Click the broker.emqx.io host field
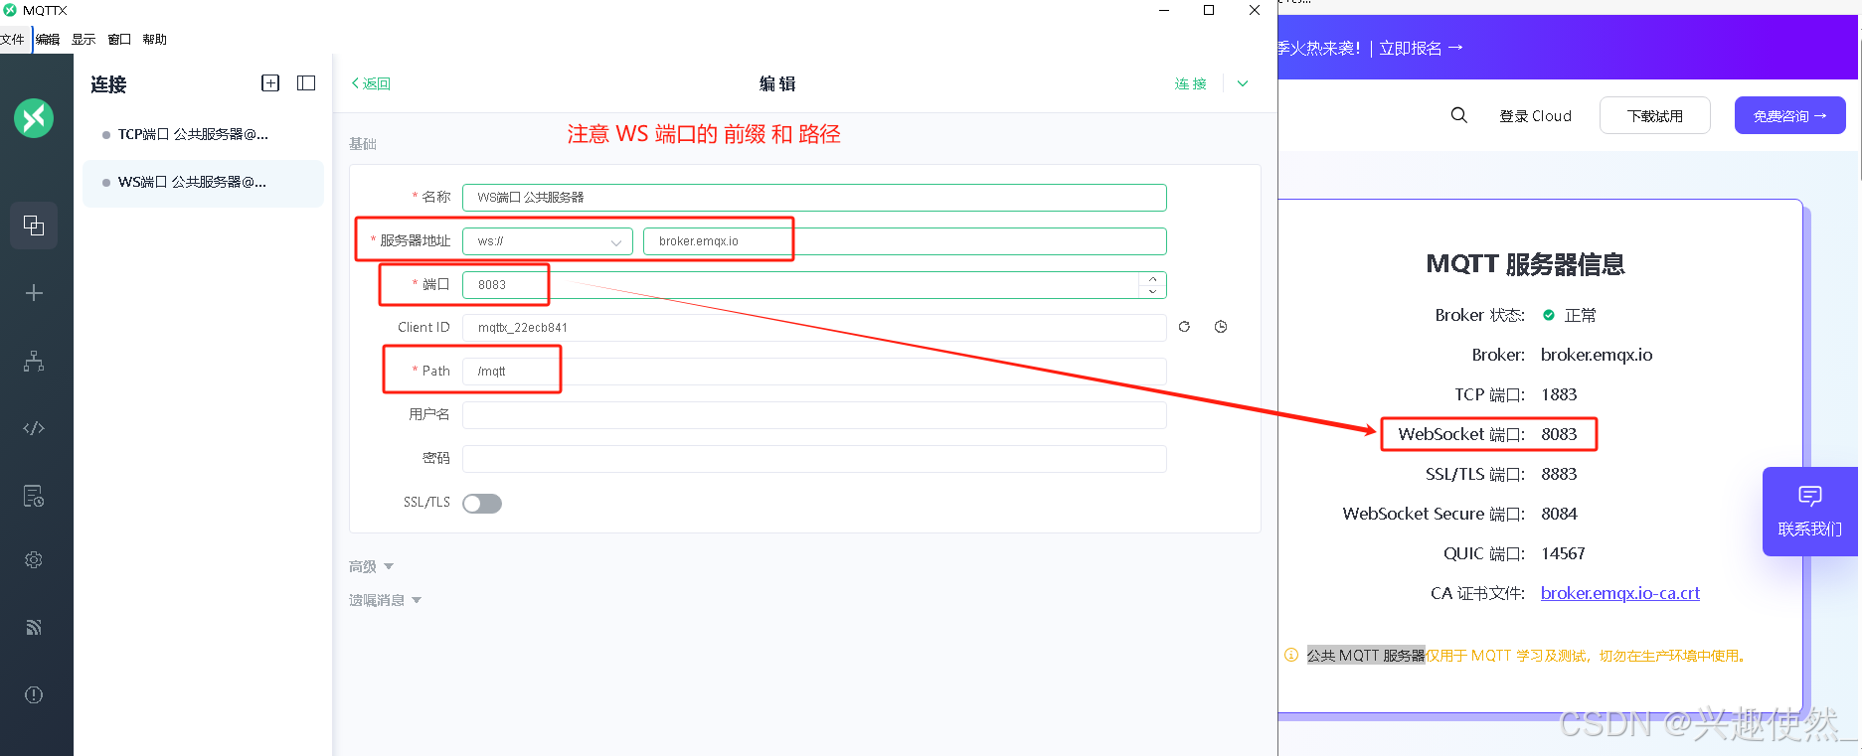The height and width of the screenshot is (756, 1862). [x=905, y=241]
